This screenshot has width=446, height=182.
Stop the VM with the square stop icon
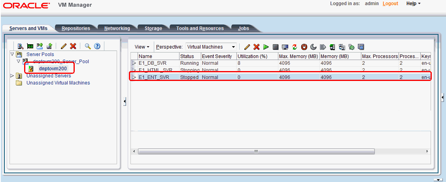275,47
